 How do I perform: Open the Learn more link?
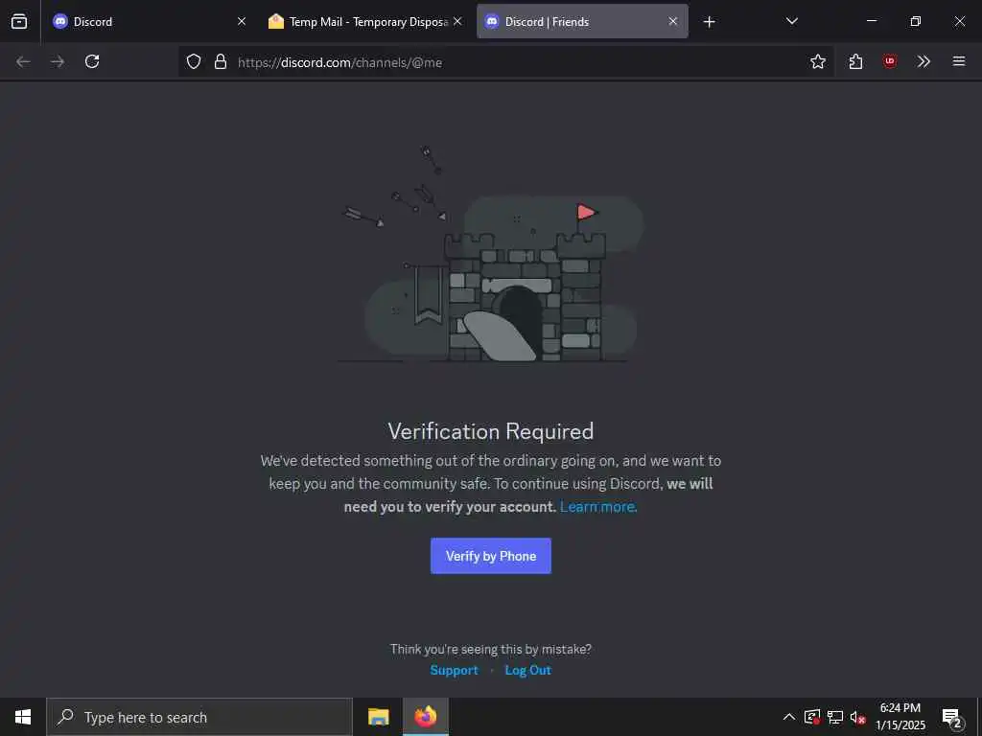pos(598,506)
